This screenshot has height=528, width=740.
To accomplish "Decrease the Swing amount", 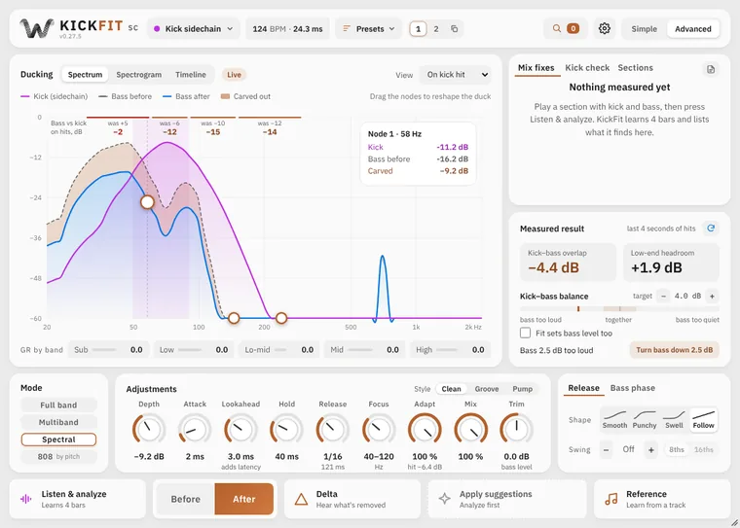I will (x=606, y=449).
